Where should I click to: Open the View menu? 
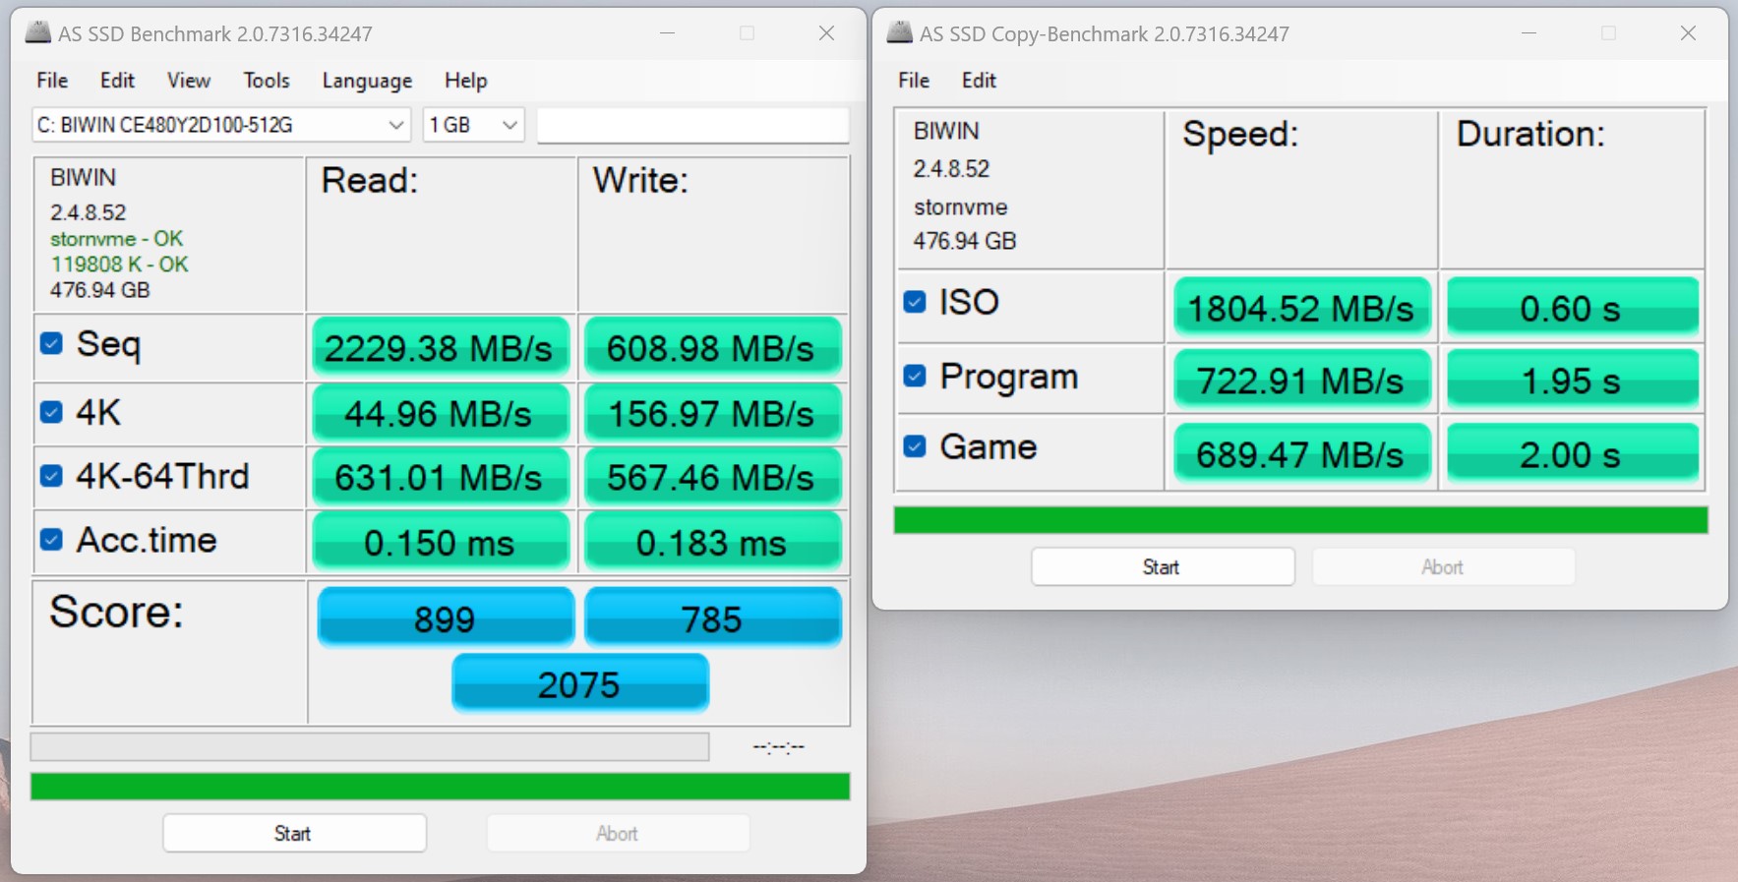[x=188, y=81]
